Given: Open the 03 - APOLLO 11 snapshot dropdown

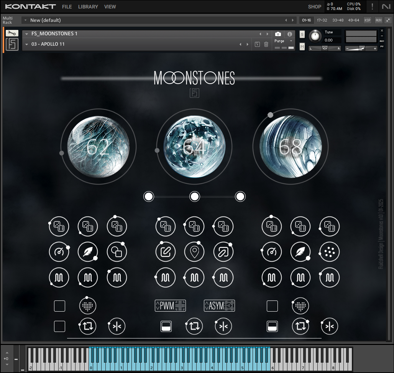Looking at the screenshot, I should coord(26,44).
